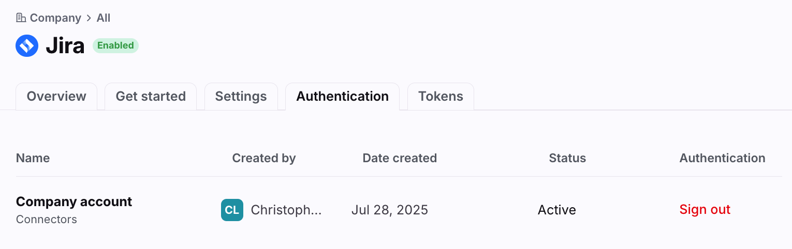The height and width of the screenshot is (249, 792).
Task: Click the Jira logo icon
Action: [27, 46]
